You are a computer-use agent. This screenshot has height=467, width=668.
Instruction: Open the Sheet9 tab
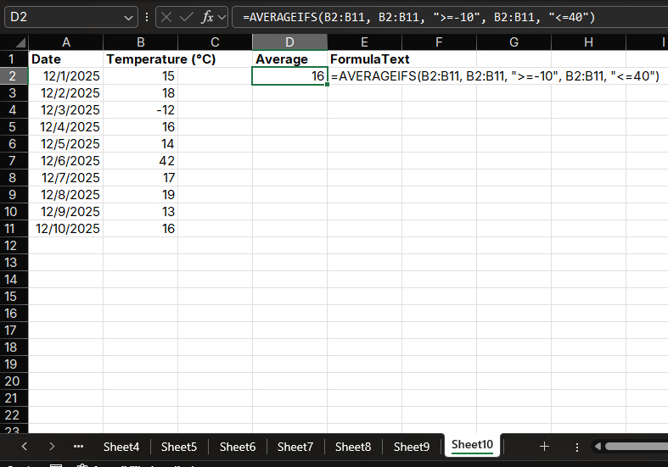coord(412,446)
